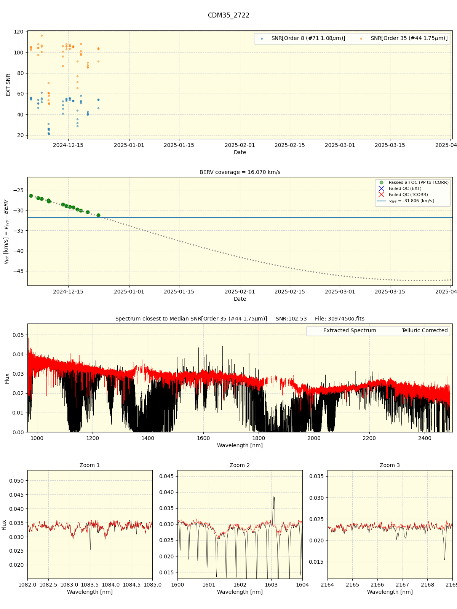Click the blue Order 8 legend marker
The image size is (457, 609).
pos(262,38)
